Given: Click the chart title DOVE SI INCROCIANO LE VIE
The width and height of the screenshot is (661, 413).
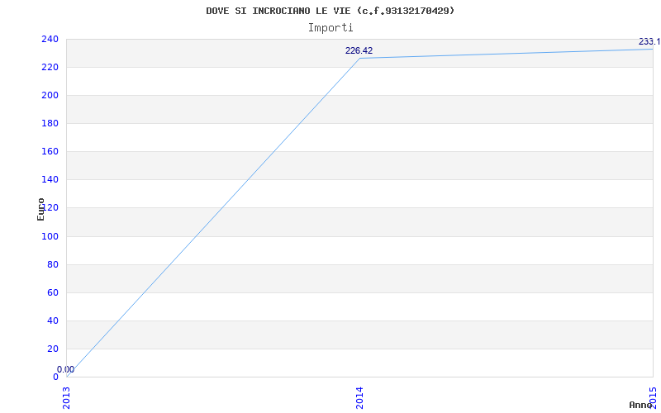Looking at the screenshot, I should click(x=330, y=11).
